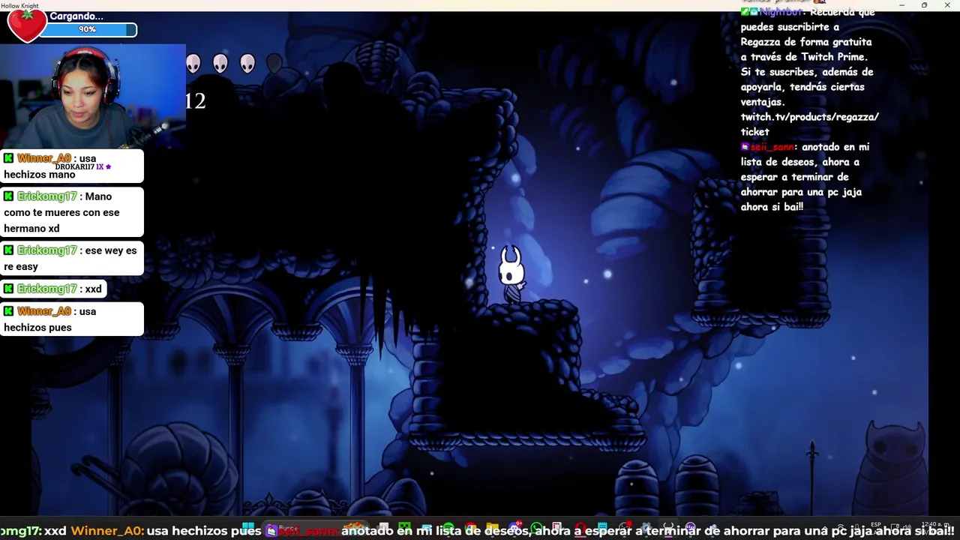This screenshot has height=540, width=960.
Task: Close the Hollow Knight window
Action: [947, 5]
